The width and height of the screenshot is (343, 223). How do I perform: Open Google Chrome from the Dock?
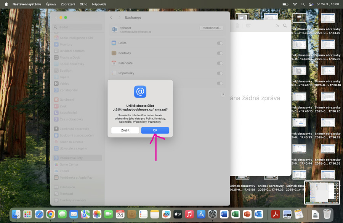click(x=50, y=215)
